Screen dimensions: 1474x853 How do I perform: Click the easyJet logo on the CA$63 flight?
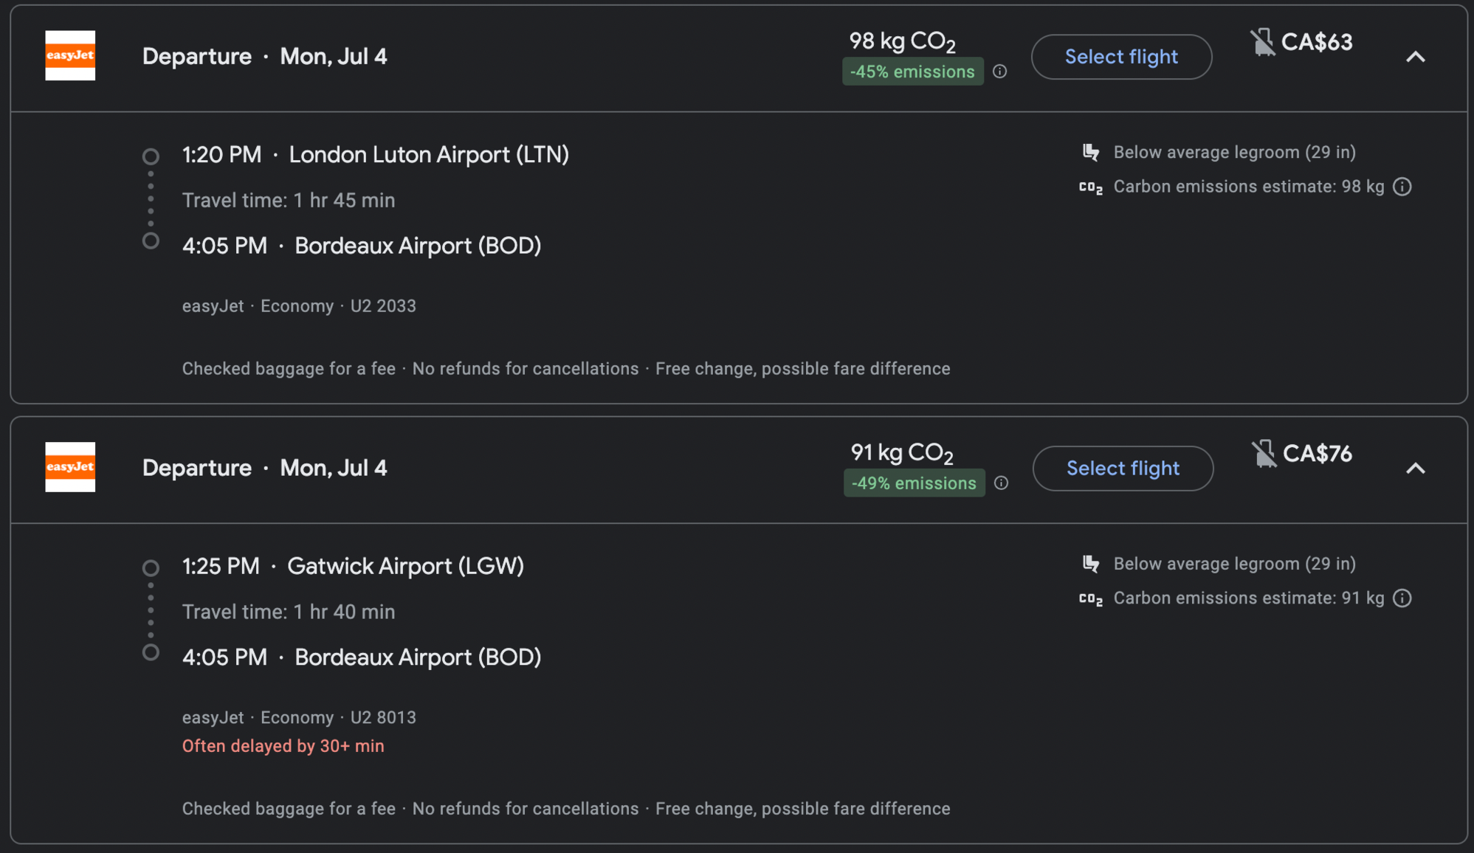(x=70, y=55)
